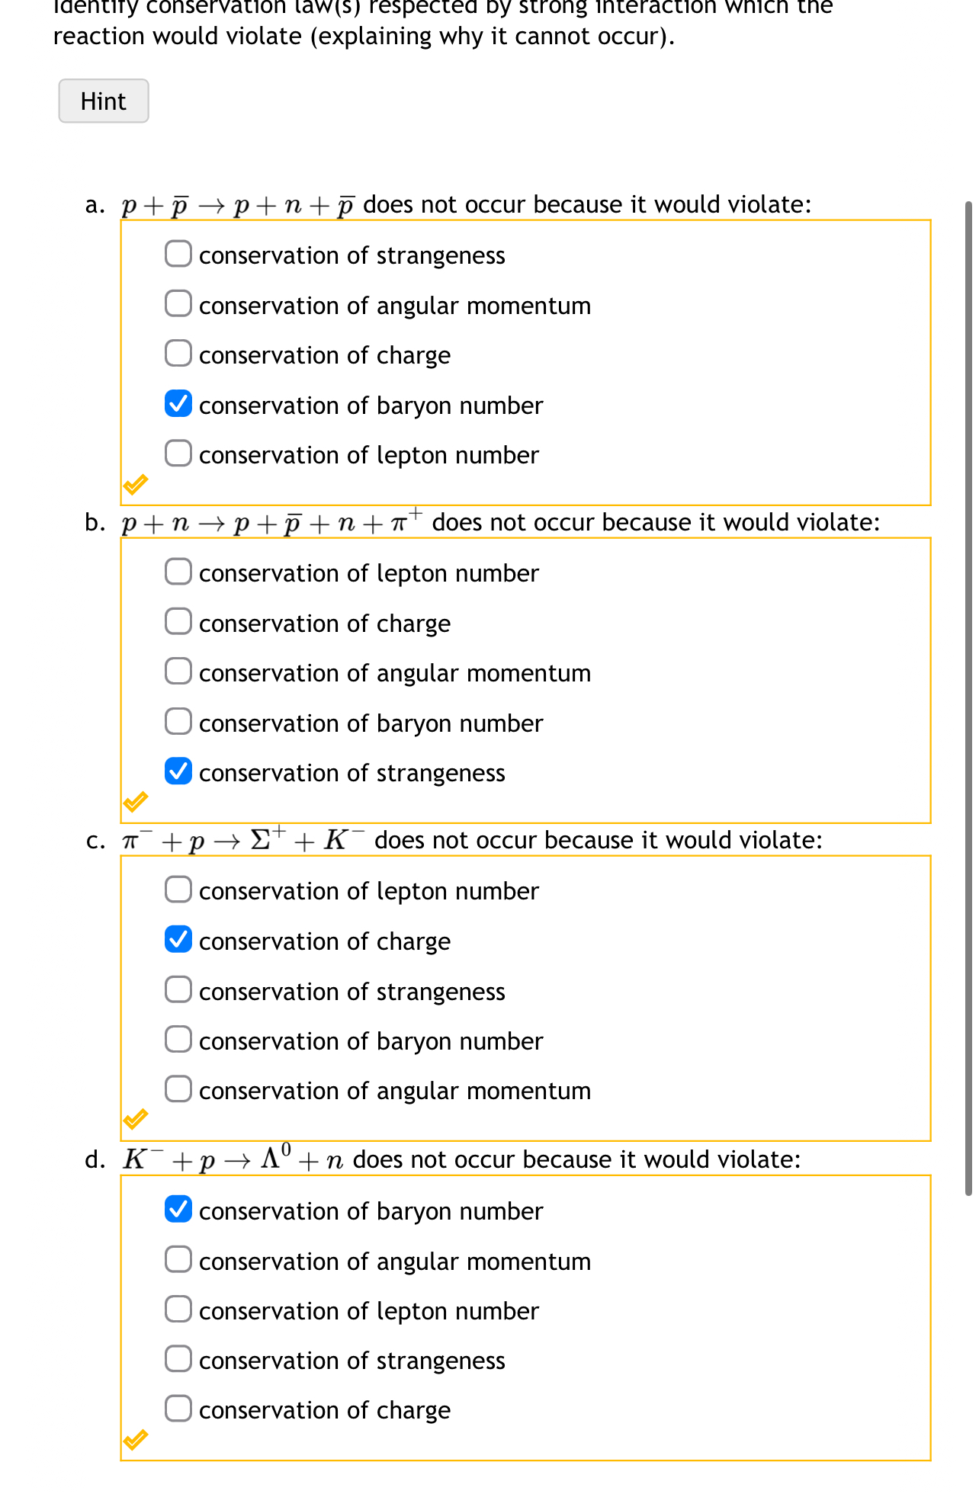Click the Hint button
Image resolution: width=979 pixels, height=1494 pixels.
tap(103, 101)
